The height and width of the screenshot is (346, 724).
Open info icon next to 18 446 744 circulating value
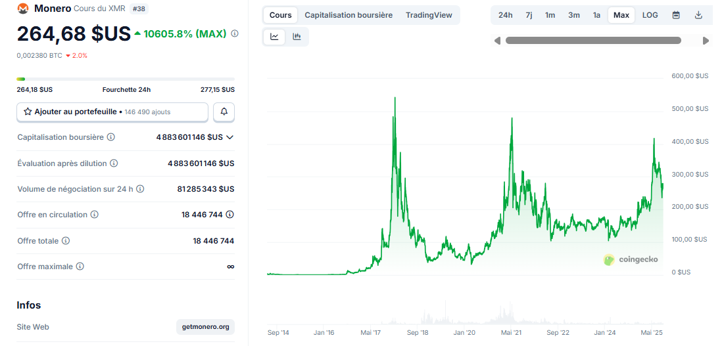coord(230,215)
